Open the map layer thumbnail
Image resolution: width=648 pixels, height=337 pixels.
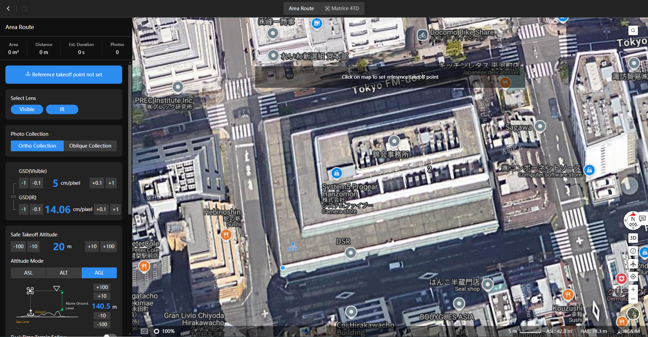[x=633, y=313]
